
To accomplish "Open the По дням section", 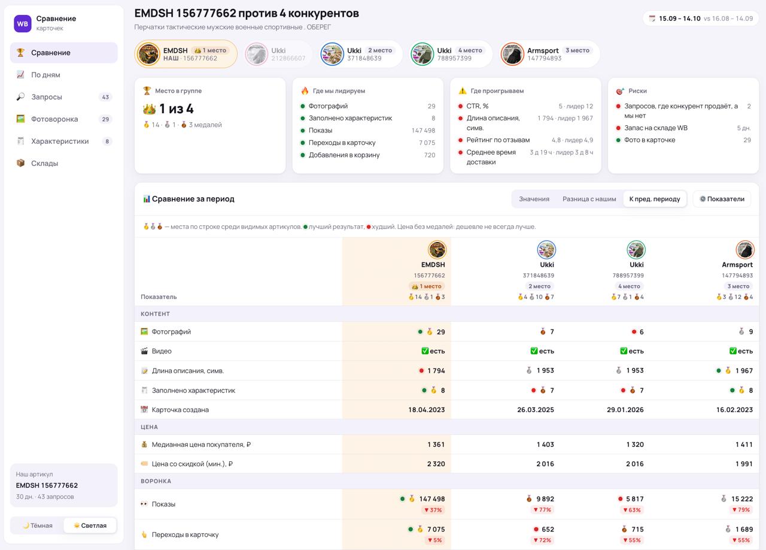I will (x=64, y=75).
